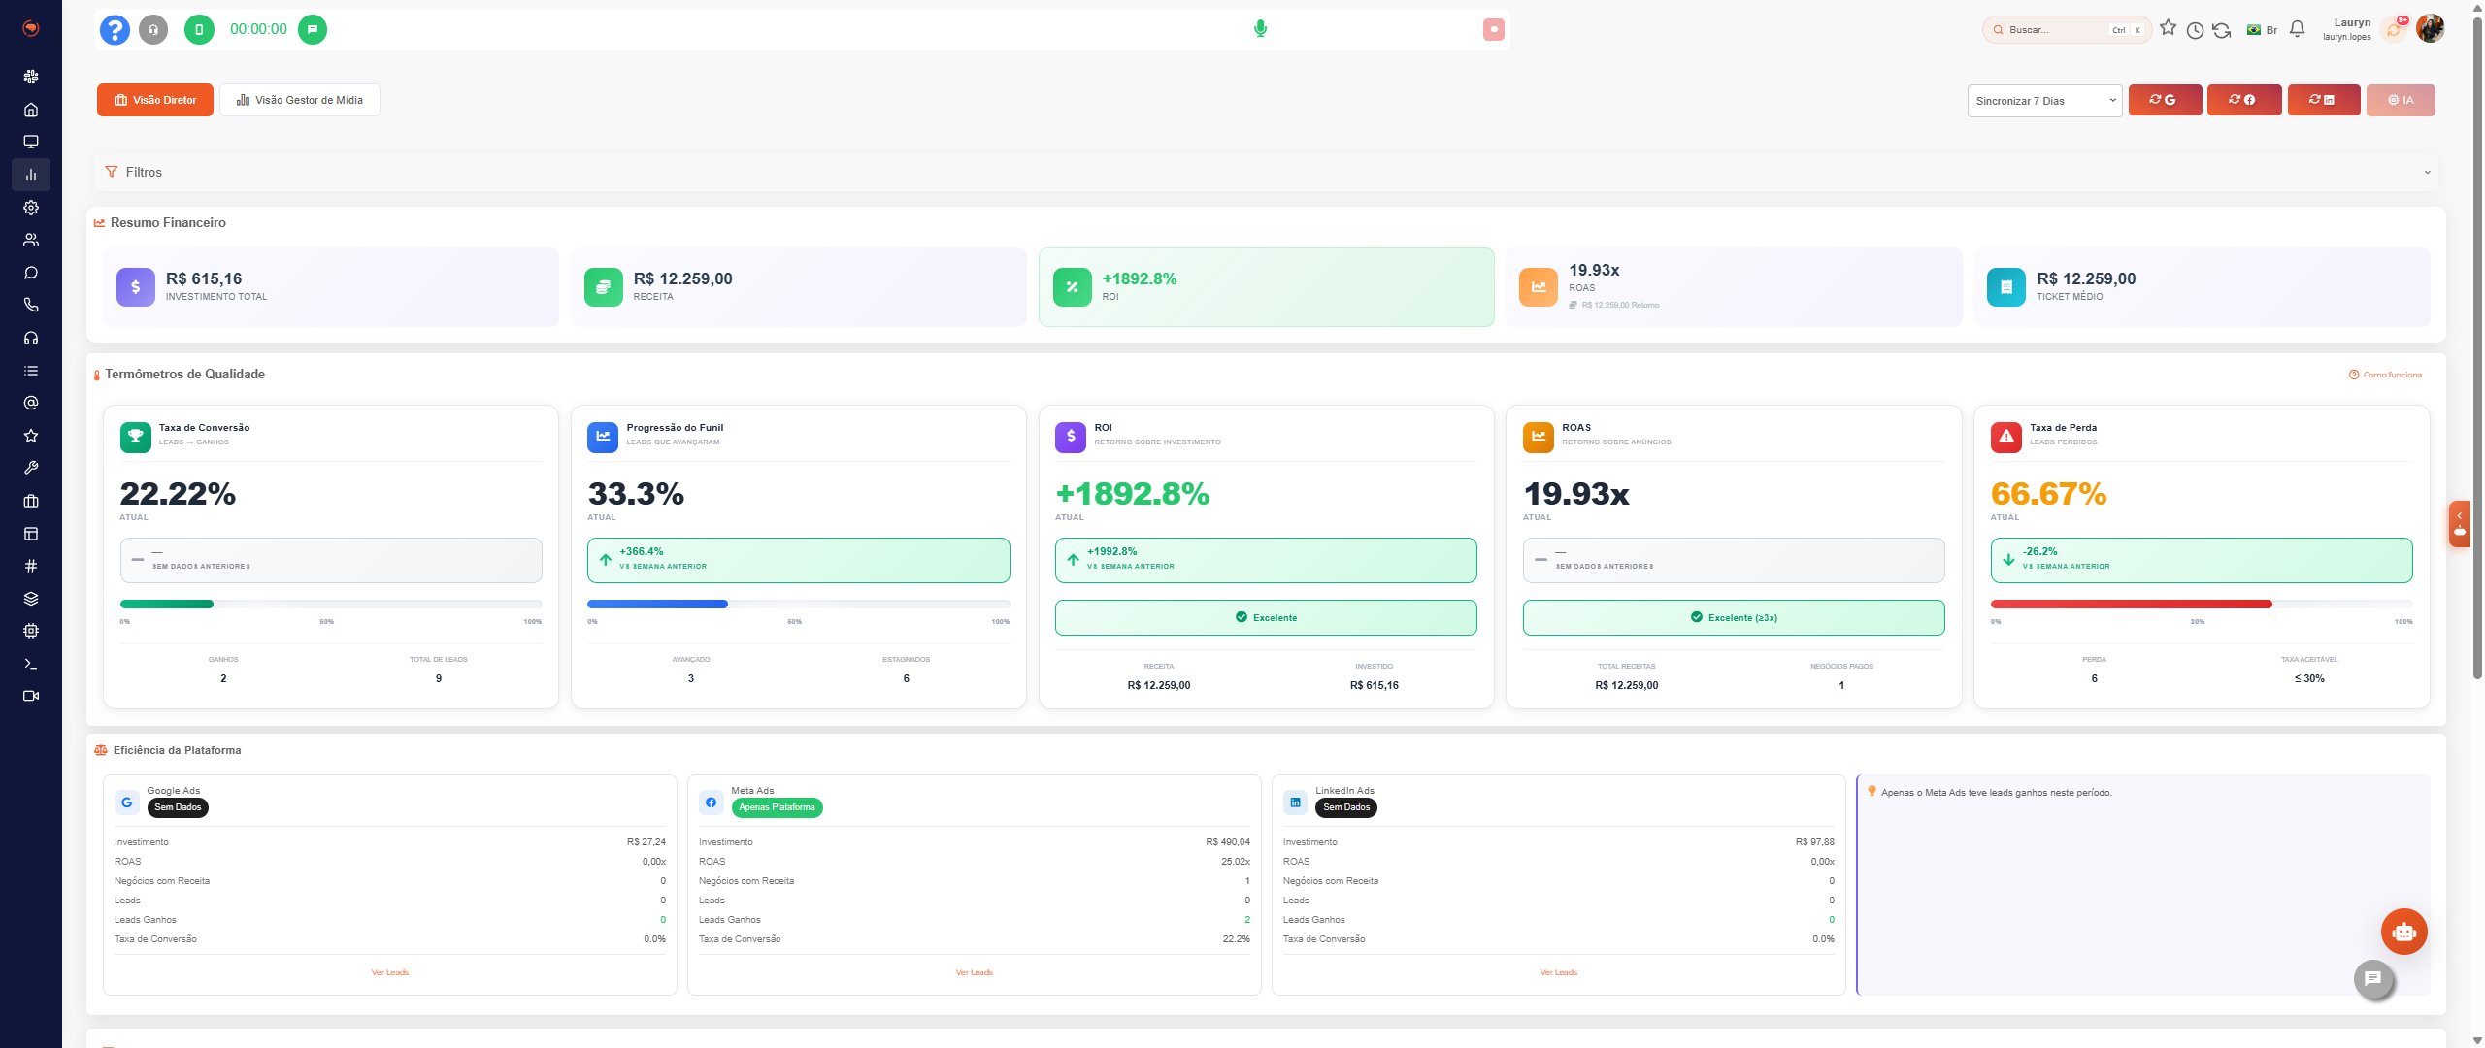Sync LinkedIn Ads with the in button

pos(2324,100)
